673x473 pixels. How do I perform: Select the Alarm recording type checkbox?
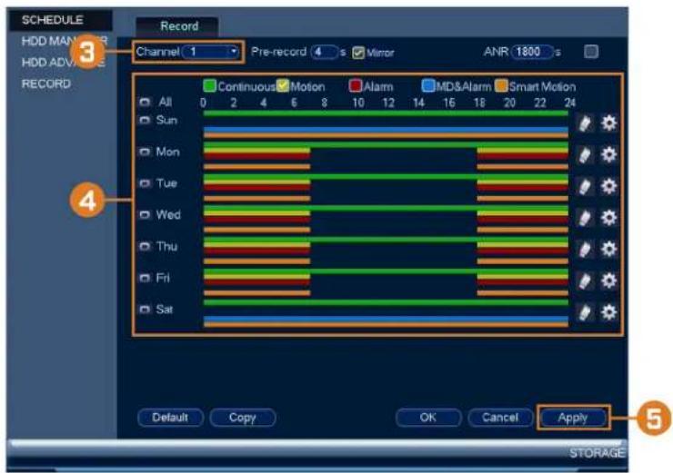coord(356,85)
